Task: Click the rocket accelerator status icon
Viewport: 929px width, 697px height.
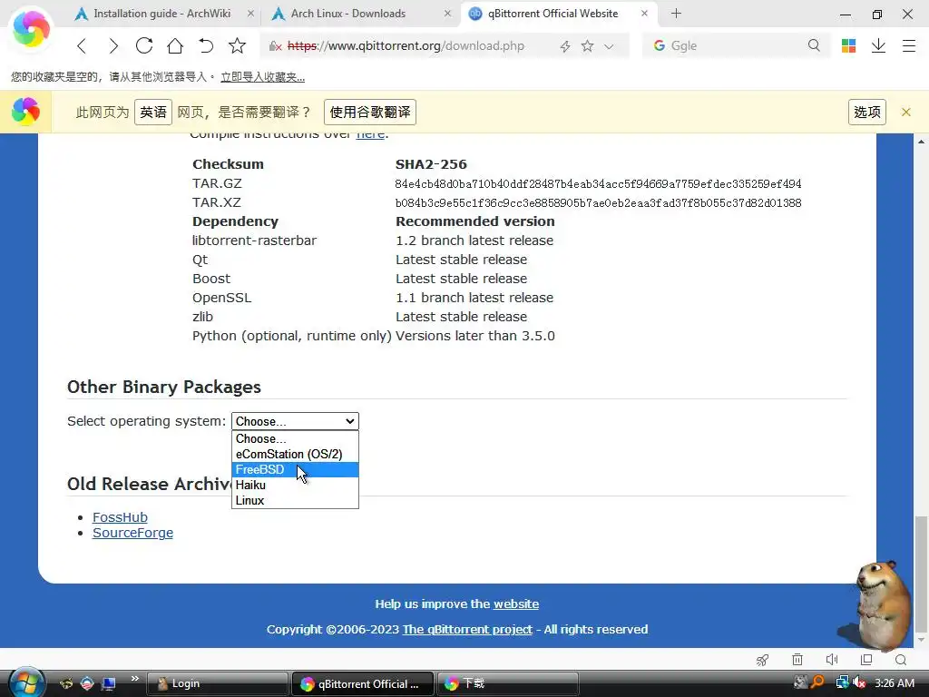Action: [x=762, y=660]
